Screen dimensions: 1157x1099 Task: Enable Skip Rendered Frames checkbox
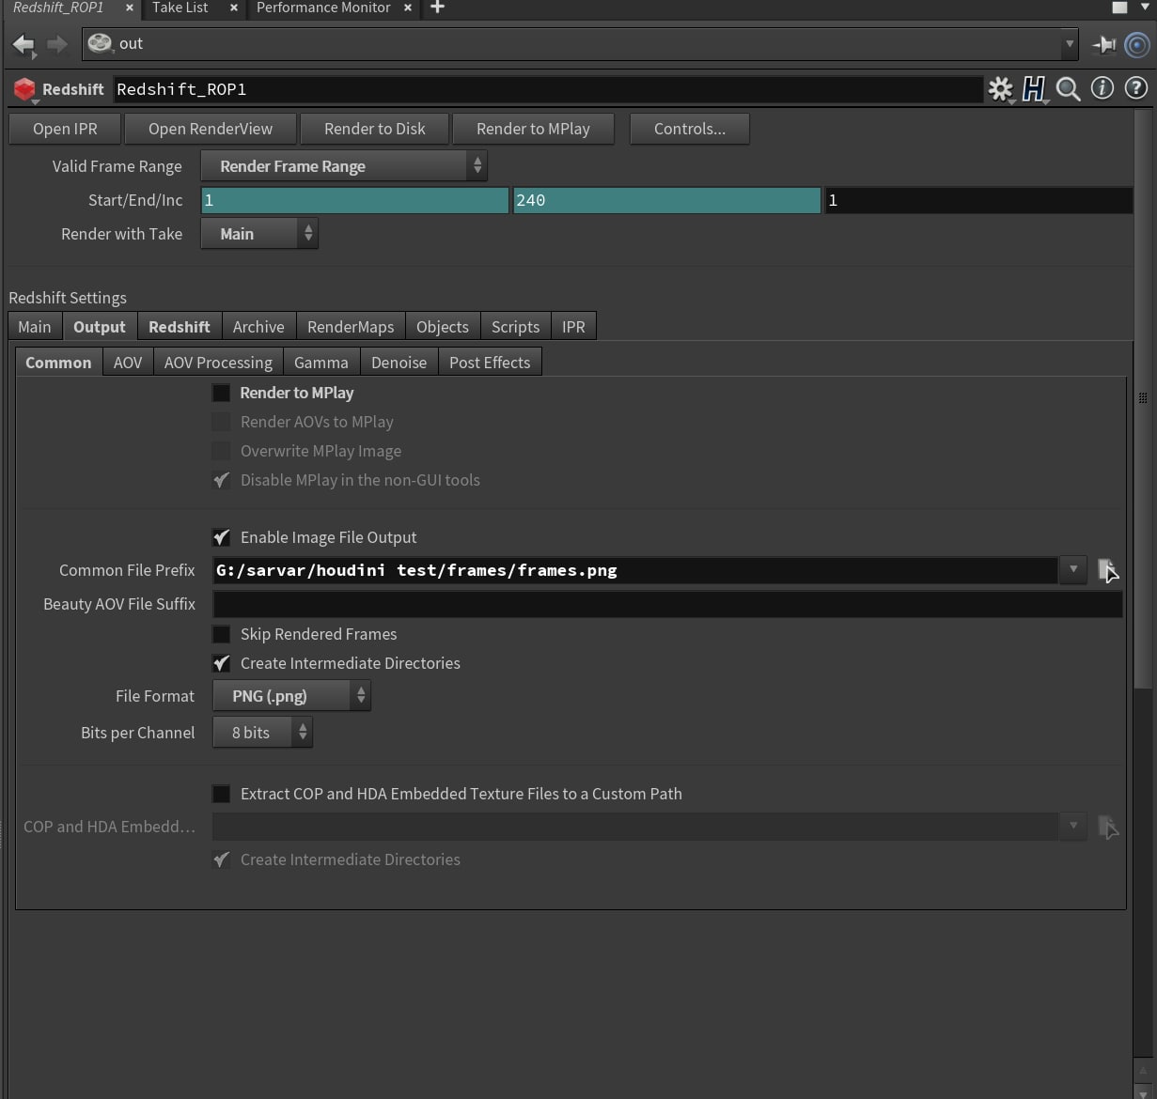click(221, 634)
